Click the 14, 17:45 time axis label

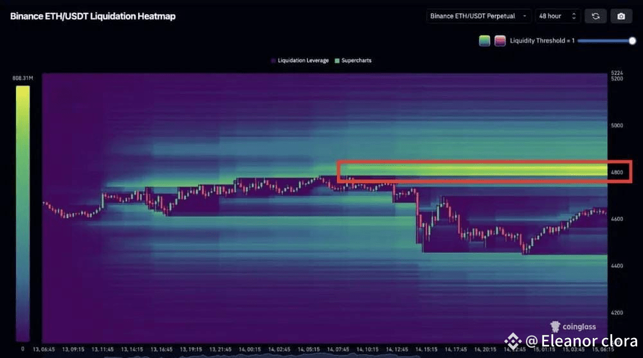pos(456,350)
